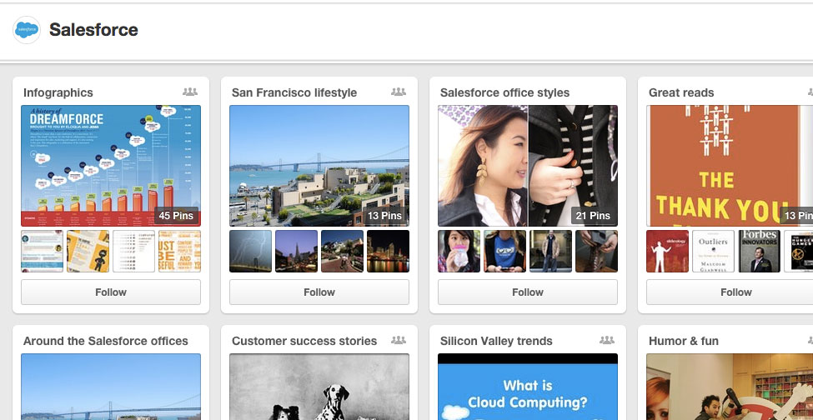Open the night waterfront lights thumbnail
813x420 pixels.
388,251
